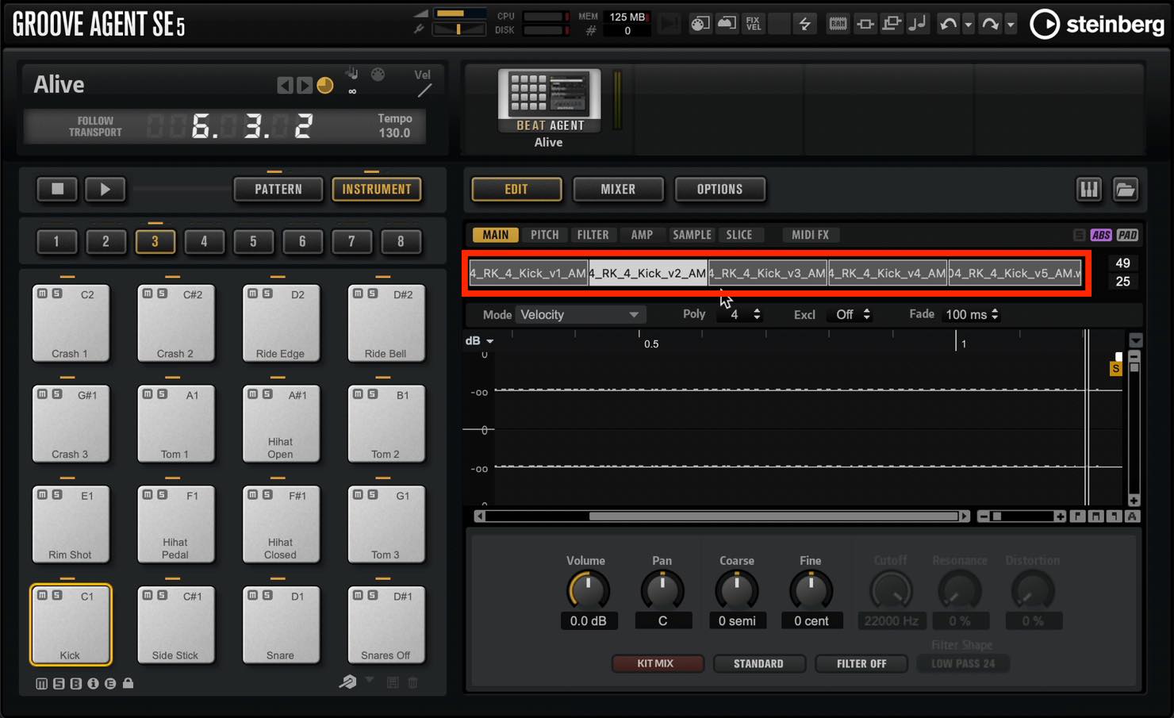Click the redo arrow icon in top toolbar
The height and width of the screenshot is (718, 1174).
[x=990, y=24]
